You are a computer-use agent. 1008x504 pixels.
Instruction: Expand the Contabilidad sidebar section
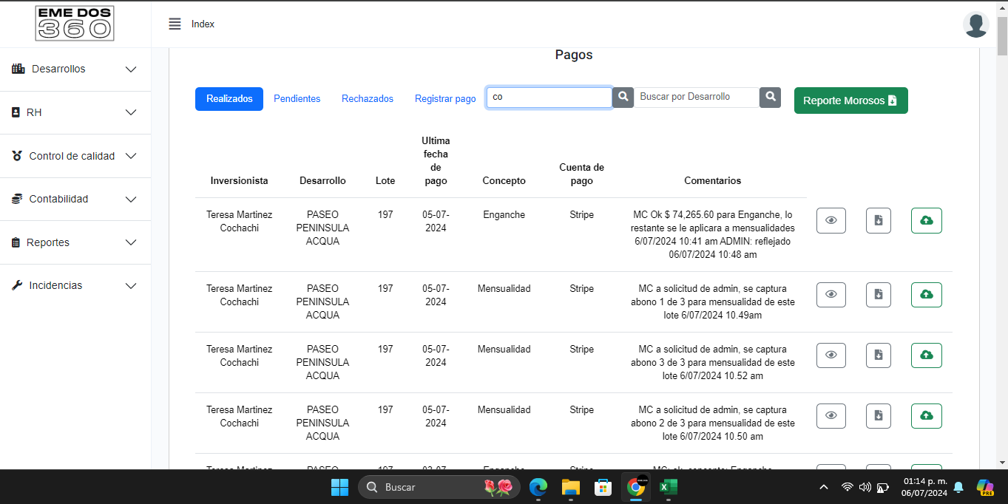tap(75, 199)
